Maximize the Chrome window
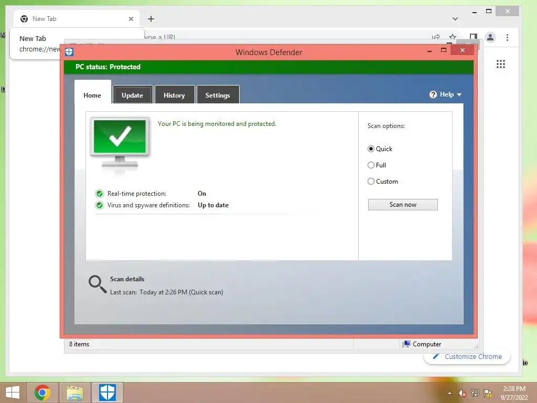The height and width of the screenshot is (403, 537). (x=489, y=12)
